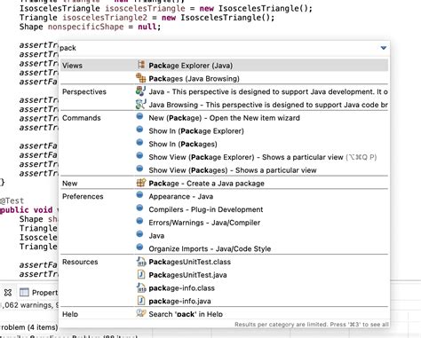Click the icon beside Show In (Package Explorer)

[x=139, y=130]
